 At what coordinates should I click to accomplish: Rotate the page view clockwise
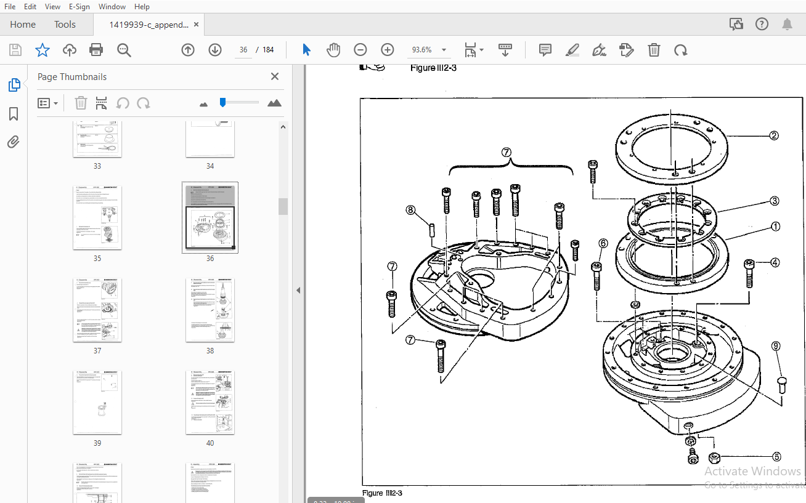coord(681,50)
